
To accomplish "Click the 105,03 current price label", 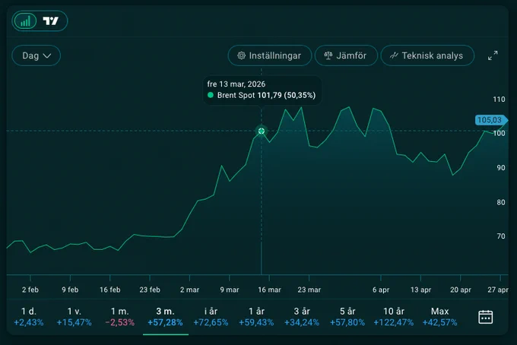I will click(490, 120).
